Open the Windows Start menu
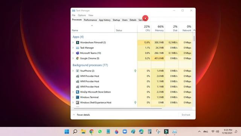Image resolution: width=241 pixels, height=136 pixels. pyautogui.click(x=67, y=131)
